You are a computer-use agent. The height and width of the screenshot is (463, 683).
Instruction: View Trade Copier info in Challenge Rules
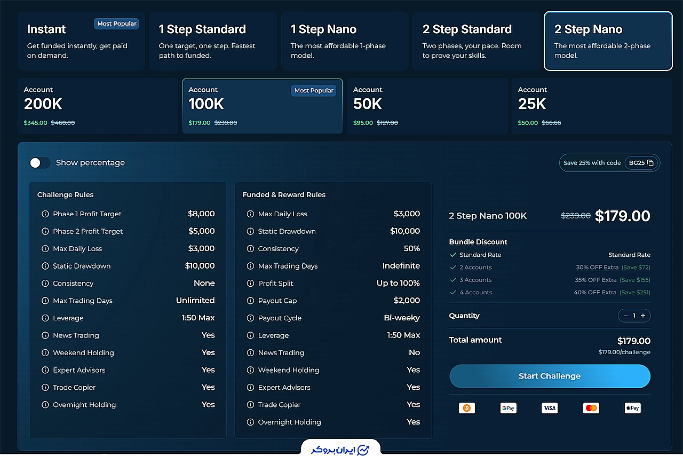click(x=45, y=388)
